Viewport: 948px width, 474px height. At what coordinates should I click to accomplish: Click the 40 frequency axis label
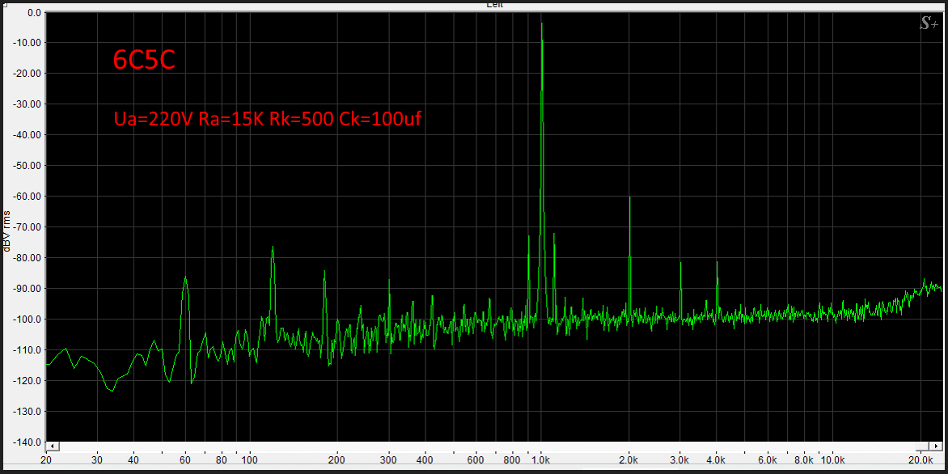pos(134,459)
